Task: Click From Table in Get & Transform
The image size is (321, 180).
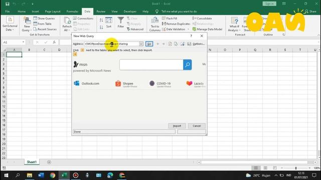Action: [x=42, y=24]
